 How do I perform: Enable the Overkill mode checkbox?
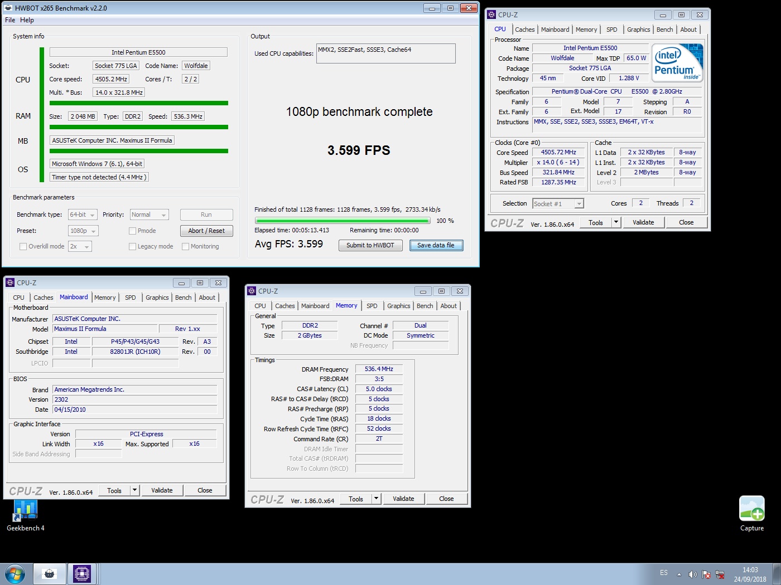(x=23, y=246)
